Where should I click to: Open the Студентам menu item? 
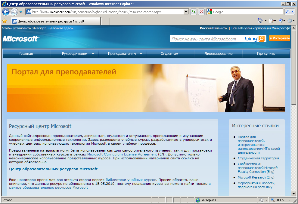tap(169, 54)
